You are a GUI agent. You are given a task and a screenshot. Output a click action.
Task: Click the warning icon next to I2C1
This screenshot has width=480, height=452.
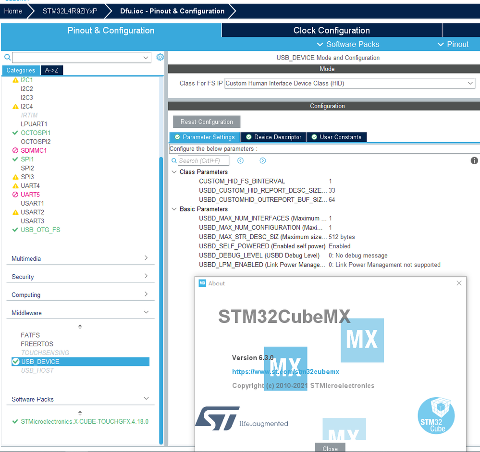tap(15, 80)
